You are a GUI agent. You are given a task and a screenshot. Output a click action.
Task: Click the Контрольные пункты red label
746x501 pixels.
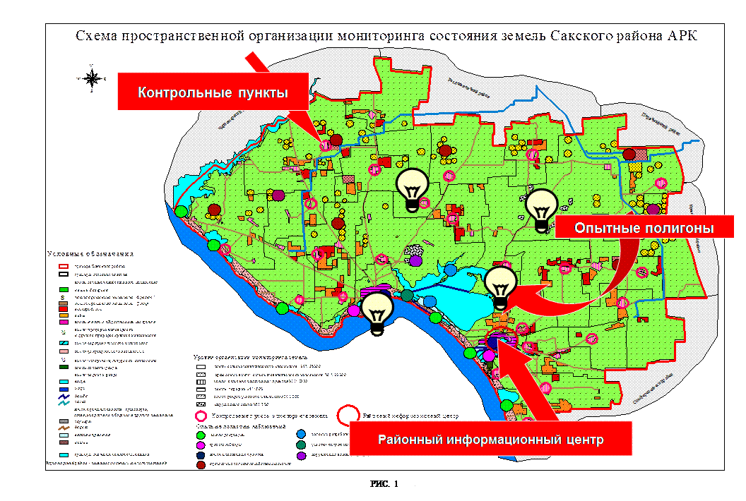click(x=213, y=92)
